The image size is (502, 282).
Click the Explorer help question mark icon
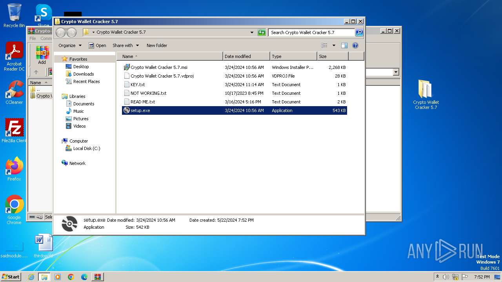pos(355,45)
